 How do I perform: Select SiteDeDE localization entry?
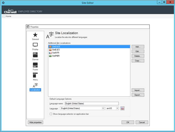click(x=56, y=46)
